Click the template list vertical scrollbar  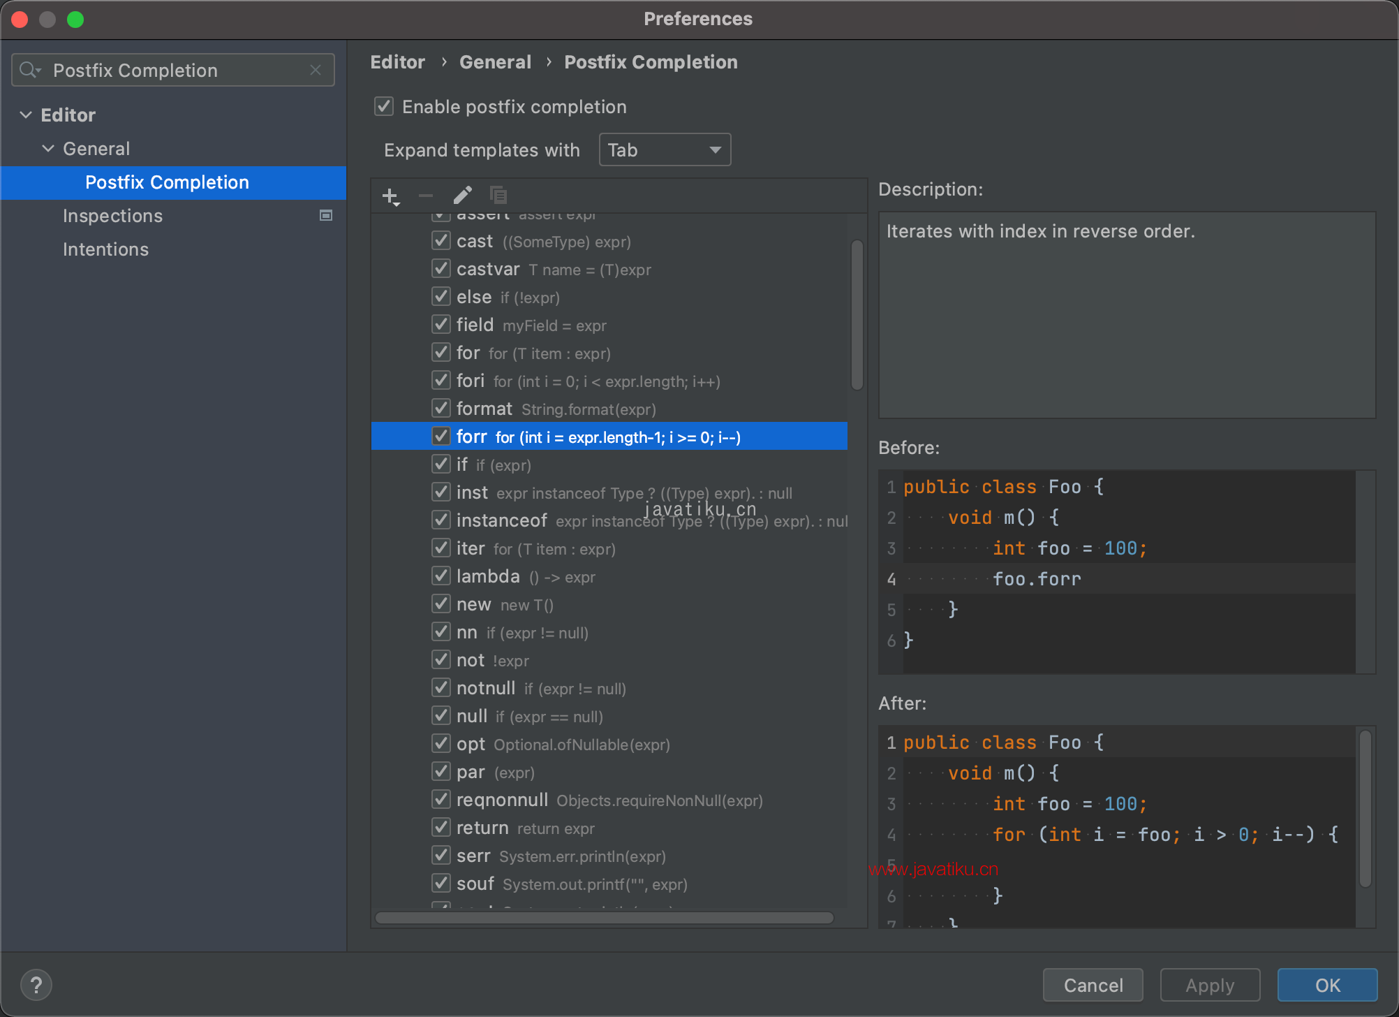coord(857,314)
